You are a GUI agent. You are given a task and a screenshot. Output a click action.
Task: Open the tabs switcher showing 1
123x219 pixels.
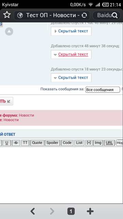tap(71, 211)
